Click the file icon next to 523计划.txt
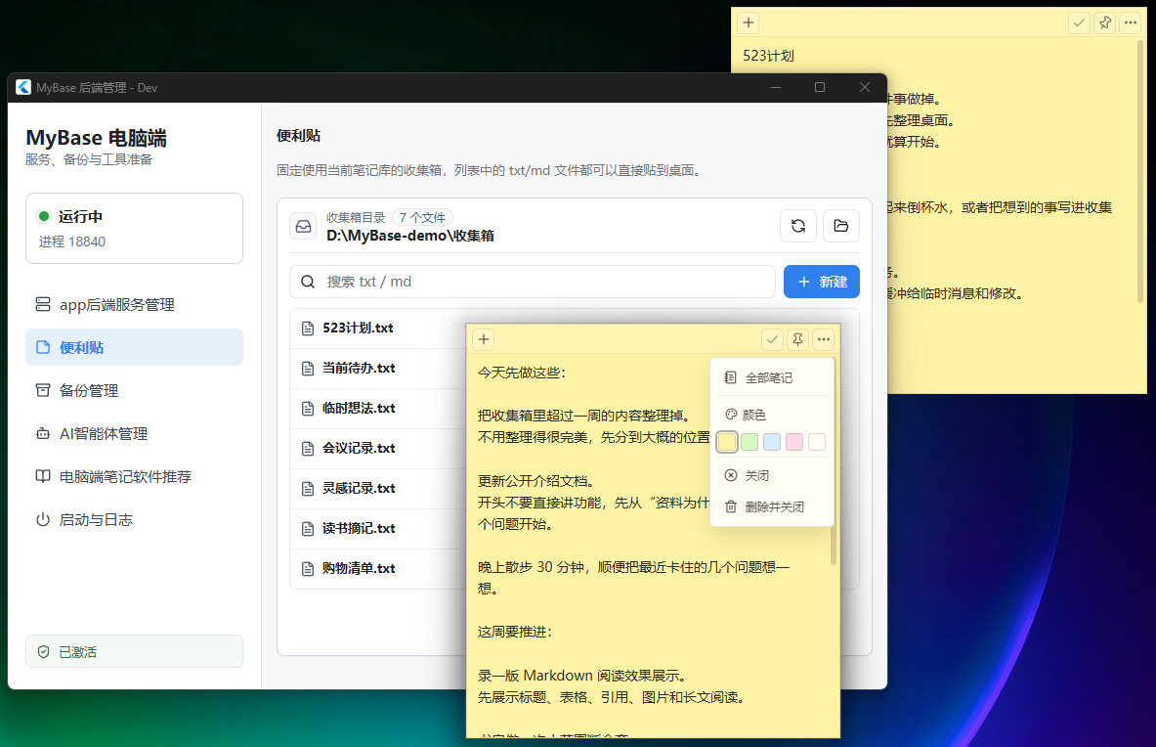The height and width of the screenshot is (747, 1156). 308,329
